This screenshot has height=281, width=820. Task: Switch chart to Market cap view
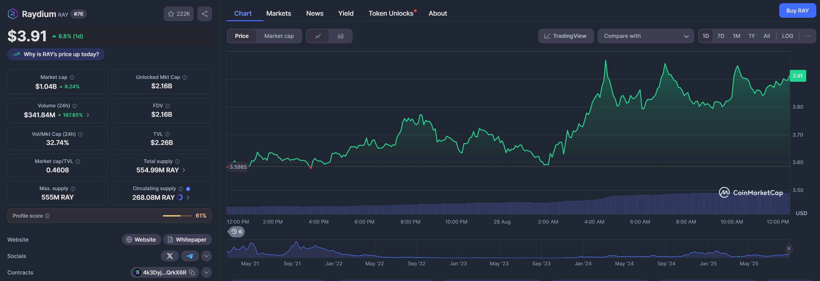tap(279, 36)
